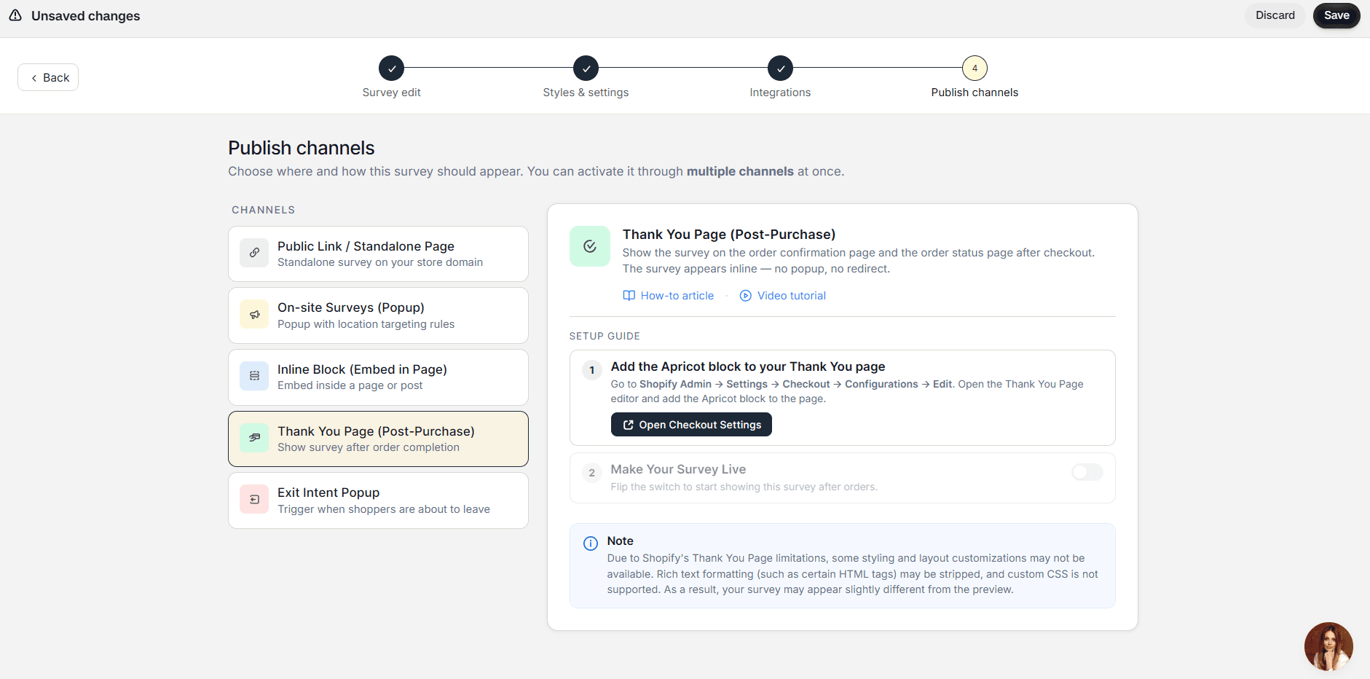Click the 'Add the Apricot block to your Thank You page' heading

(x=748, y=366)
